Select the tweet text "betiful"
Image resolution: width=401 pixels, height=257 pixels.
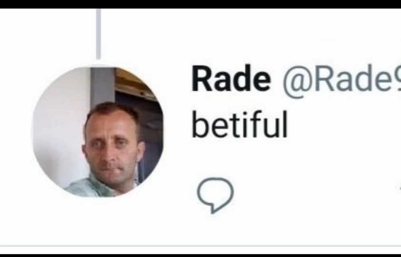tap(240, 124)
